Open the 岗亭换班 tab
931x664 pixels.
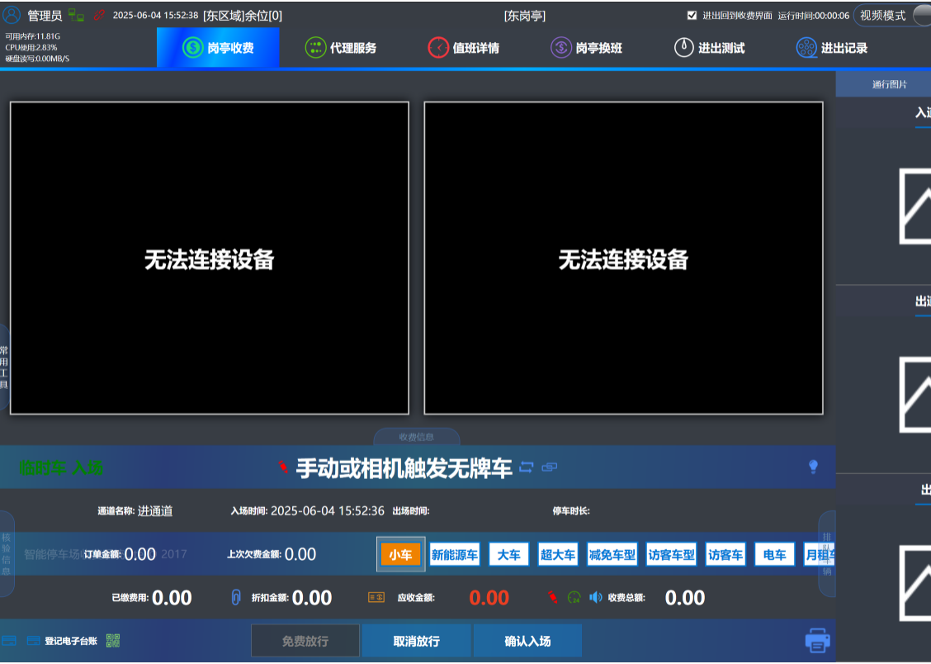tap(587, 48)
